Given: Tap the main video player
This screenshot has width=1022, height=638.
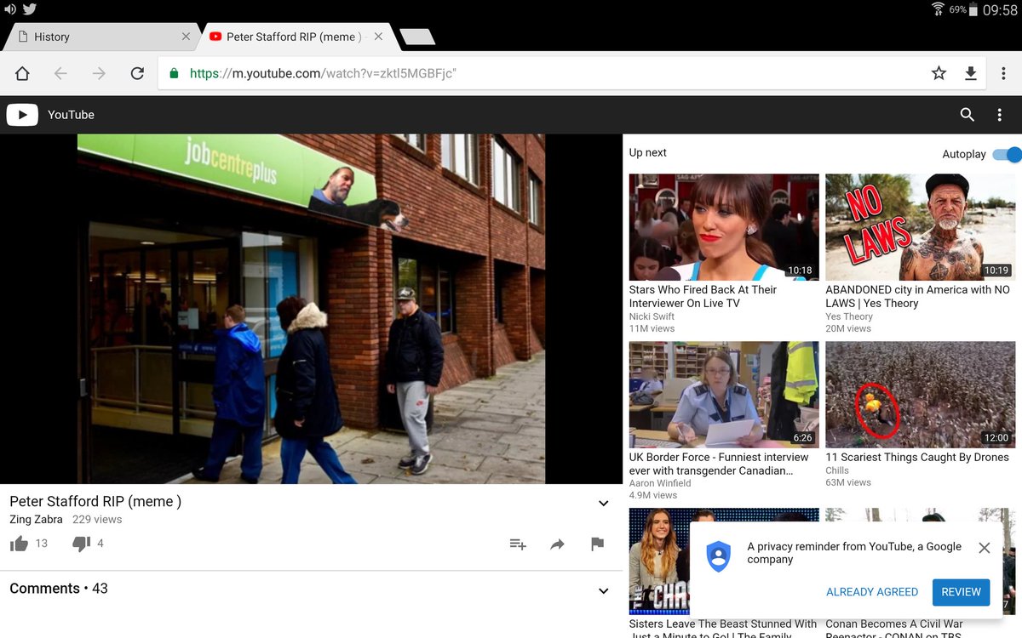Looking at the screenshot, I should [x=311, y=309].
